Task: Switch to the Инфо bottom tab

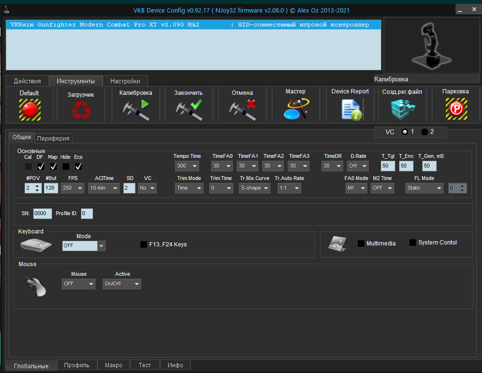Action: pos(175,365)
